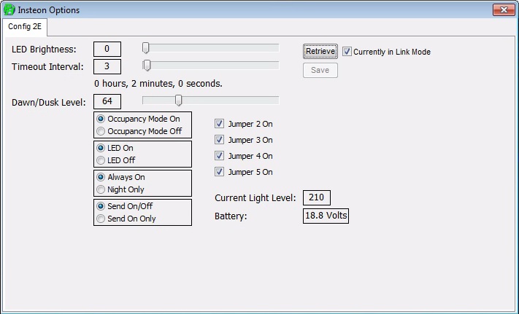This screenshot has height=314, width=519.
Task: Click the LED Brightness value field
Action: click(x=107, y=50)
